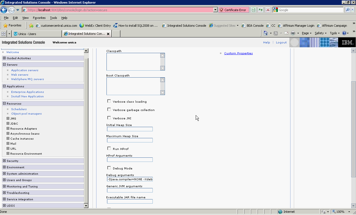Open the Safety dropdown menu
356x215 pixels.
pyautogui.click(x=320, y=33)
